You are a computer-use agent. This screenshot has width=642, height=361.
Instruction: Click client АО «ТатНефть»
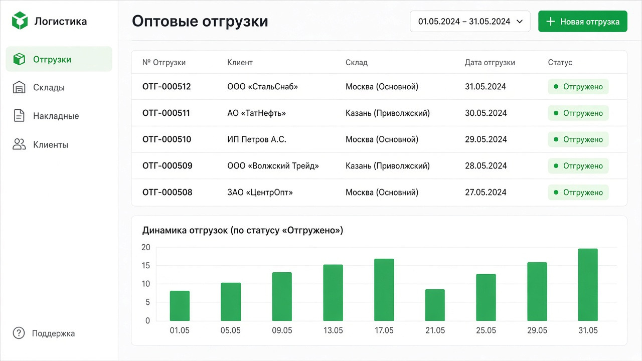pos(256,113)
